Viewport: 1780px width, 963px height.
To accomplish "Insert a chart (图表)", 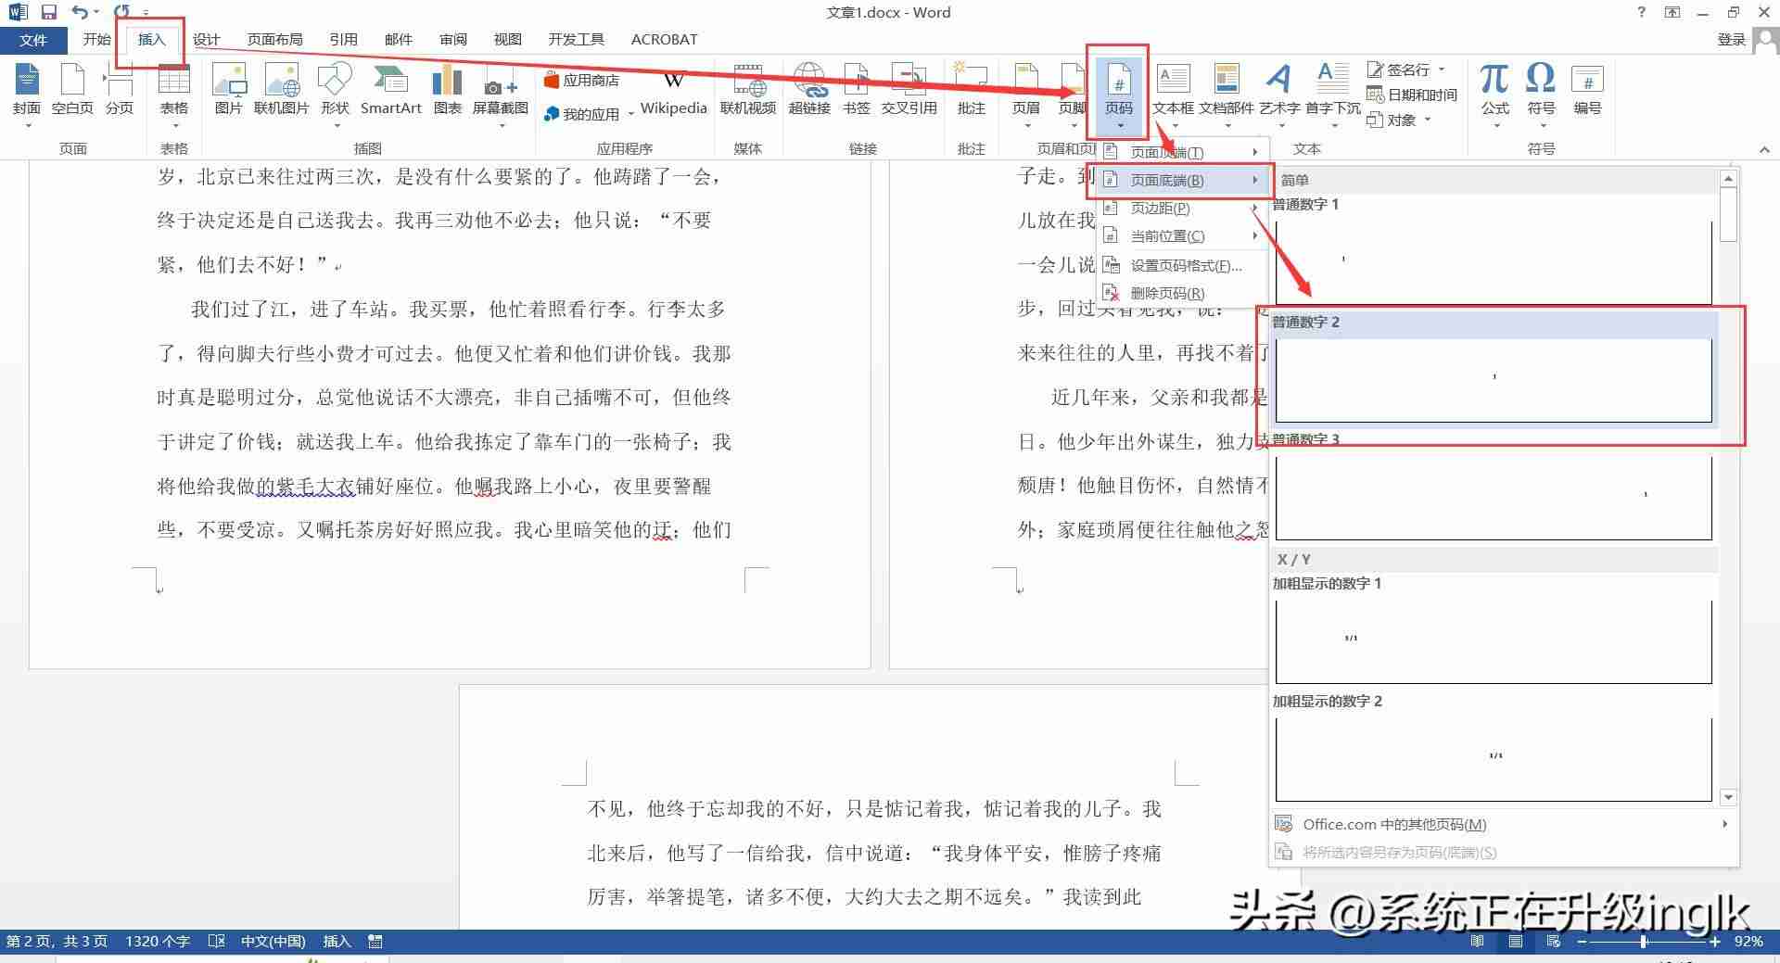I will pyautogui.click(x=447, y=91).
